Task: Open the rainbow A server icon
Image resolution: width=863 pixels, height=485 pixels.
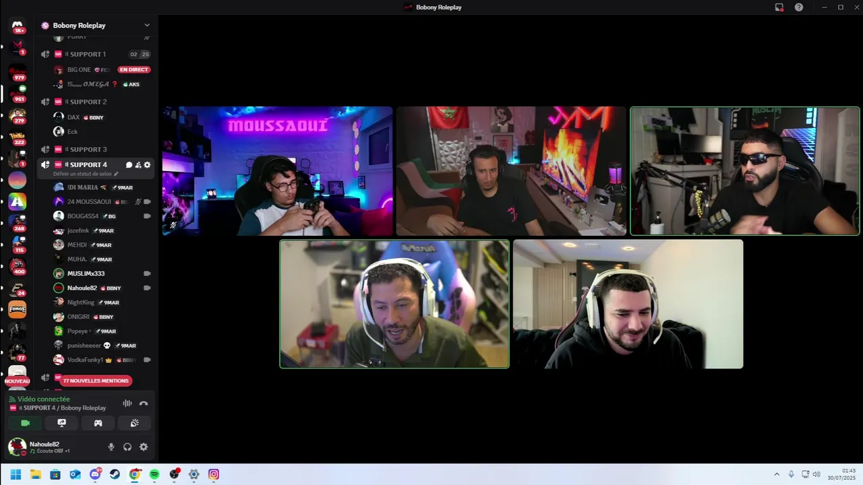Action: 18,201
